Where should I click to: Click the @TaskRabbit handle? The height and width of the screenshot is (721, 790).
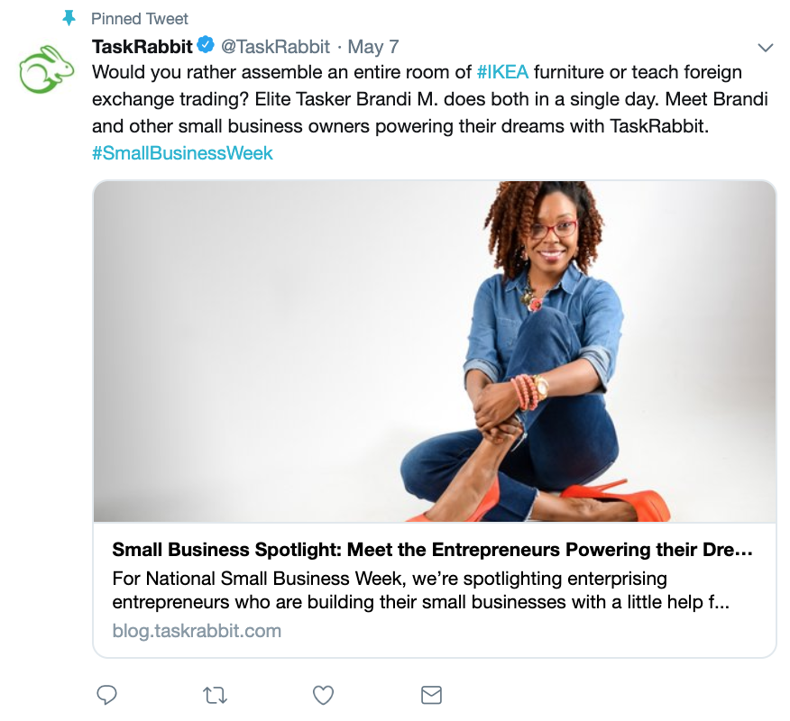point(276,47)
